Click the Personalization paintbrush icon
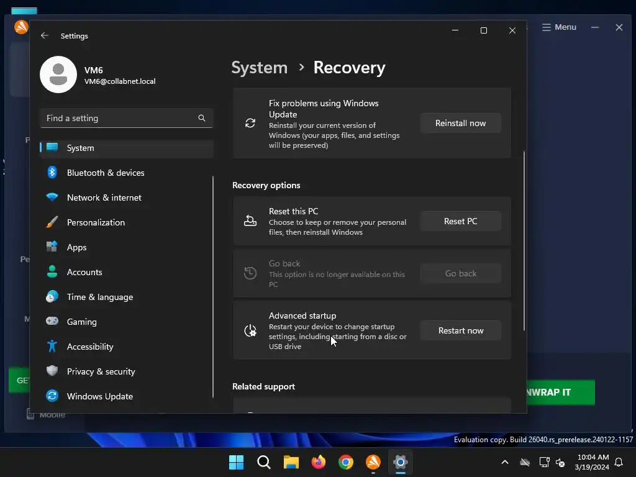The height and width of the screenshot is (477, 636). pyautogui.click(x=52, y=222)
